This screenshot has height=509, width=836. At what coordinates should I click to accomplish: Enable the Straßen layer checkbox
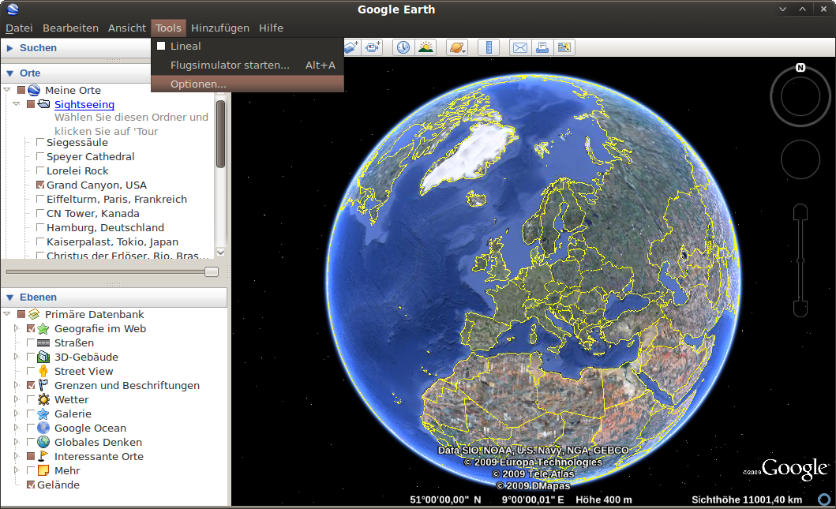point(30,343)
